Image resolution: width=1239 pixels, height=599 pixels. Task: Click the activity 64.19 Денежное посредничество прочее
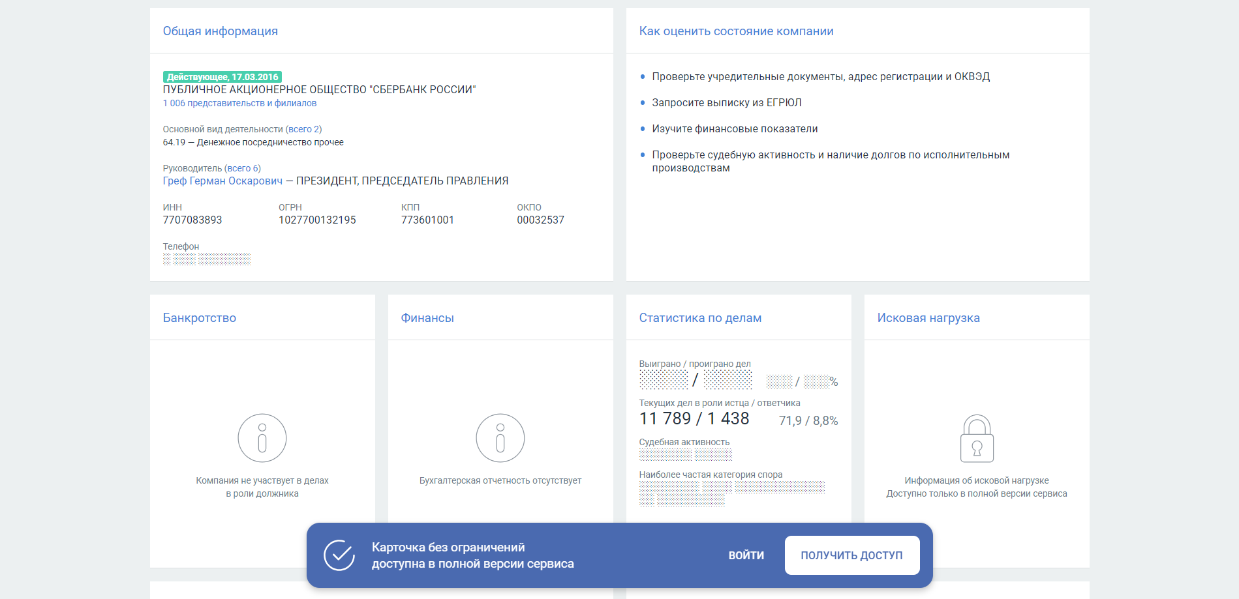coord(253,142)
